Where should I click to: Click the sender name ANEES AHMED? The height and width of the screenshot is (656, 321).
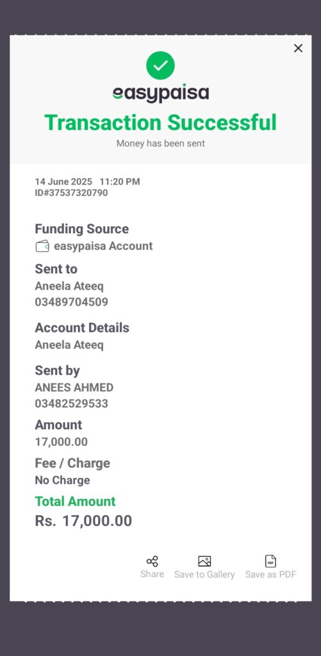point(74,388)
